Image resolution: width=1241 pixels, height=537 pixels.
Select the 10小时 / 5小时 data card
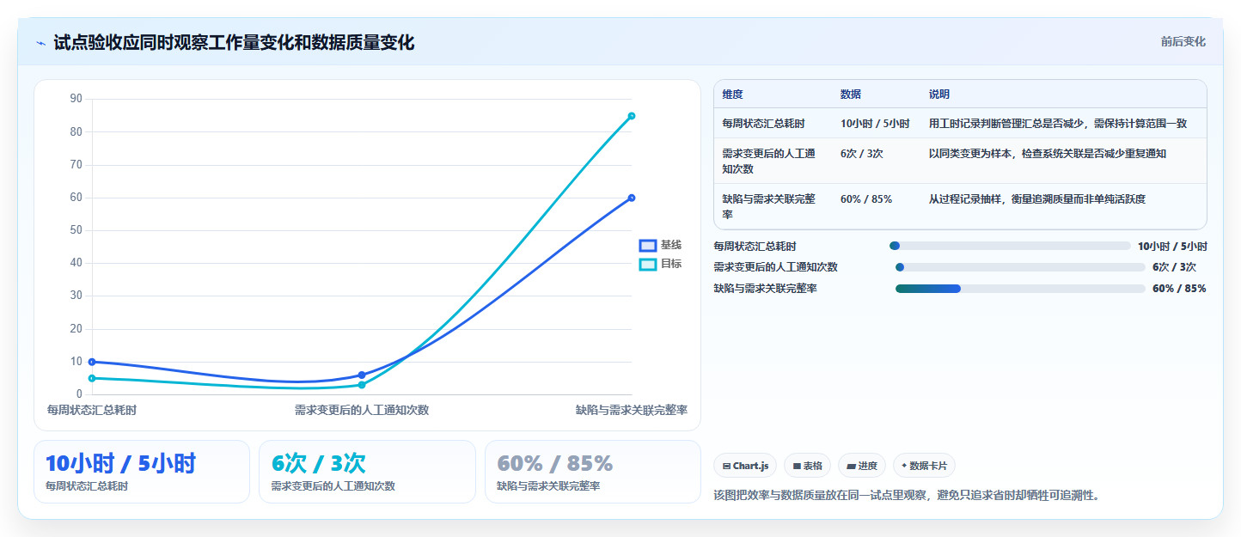pyautogui.click(x=142, y=472)
